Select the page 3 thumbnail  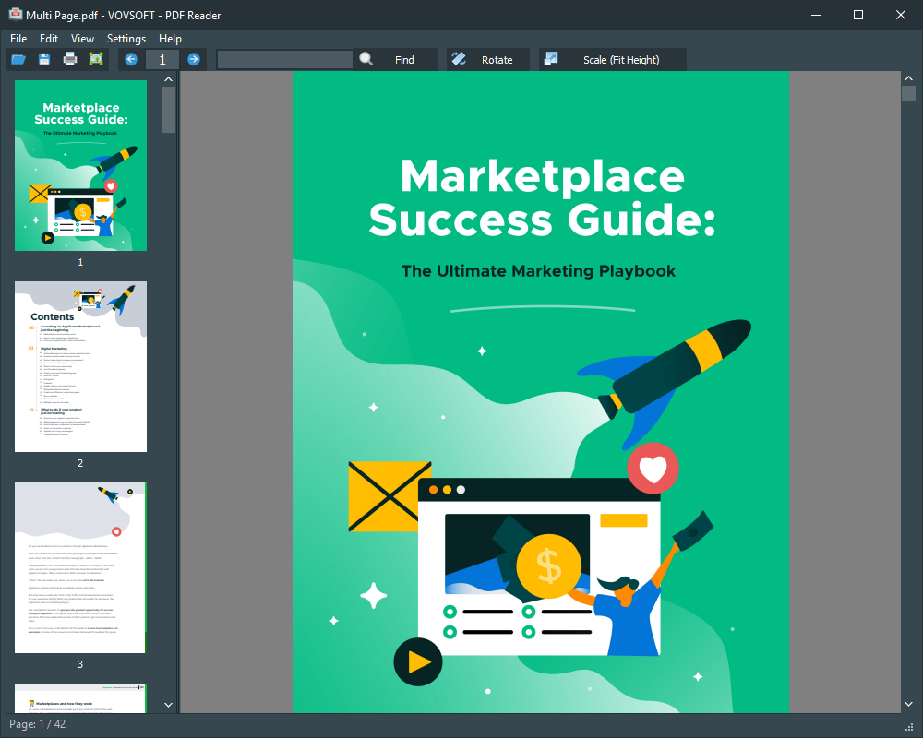[80, 568]
